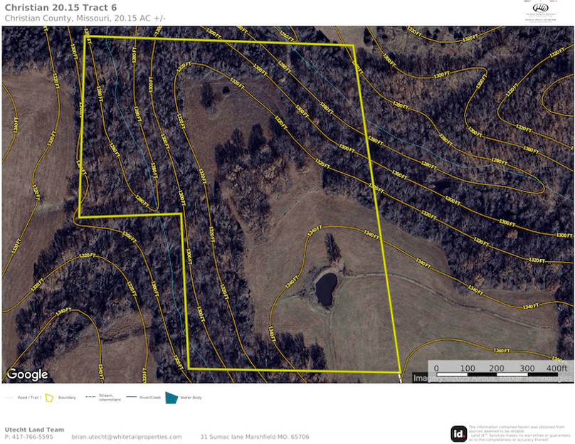This screenshot has height=444, width=575.
Task: Click the "Boundary" legend label
Action: click(67, 398)
